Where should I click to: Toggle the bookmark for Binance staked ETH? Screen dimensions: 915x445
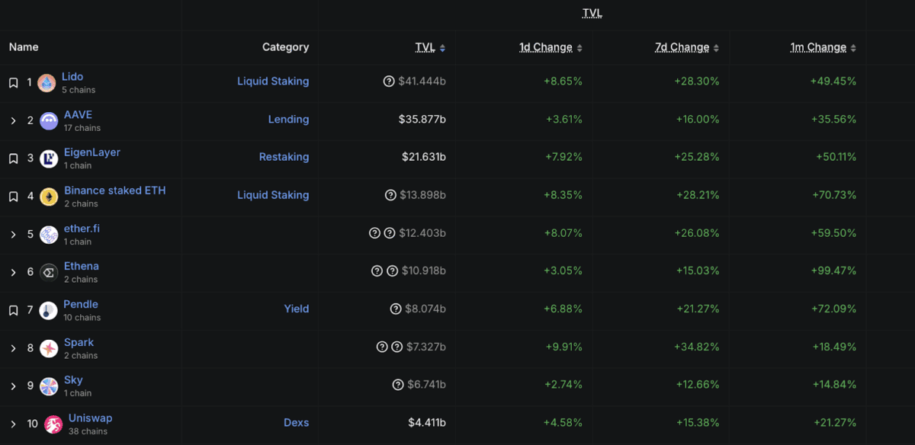coord(13,197)
